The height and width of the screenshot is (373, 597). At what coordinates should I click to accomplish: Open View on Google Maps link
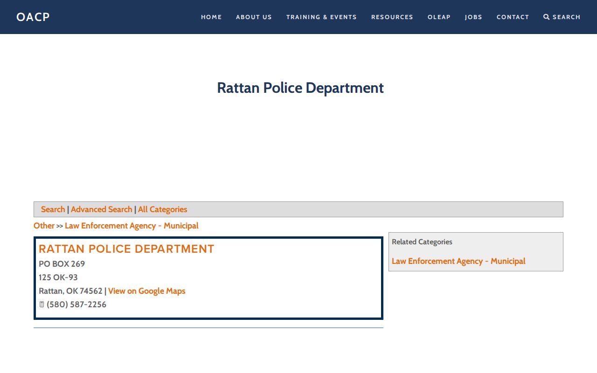147,291
